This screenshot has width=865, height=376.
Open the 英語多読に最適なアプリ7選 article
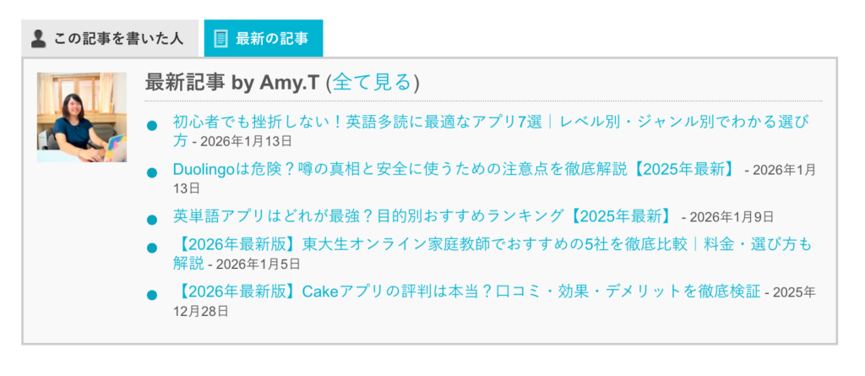[490, 122]
